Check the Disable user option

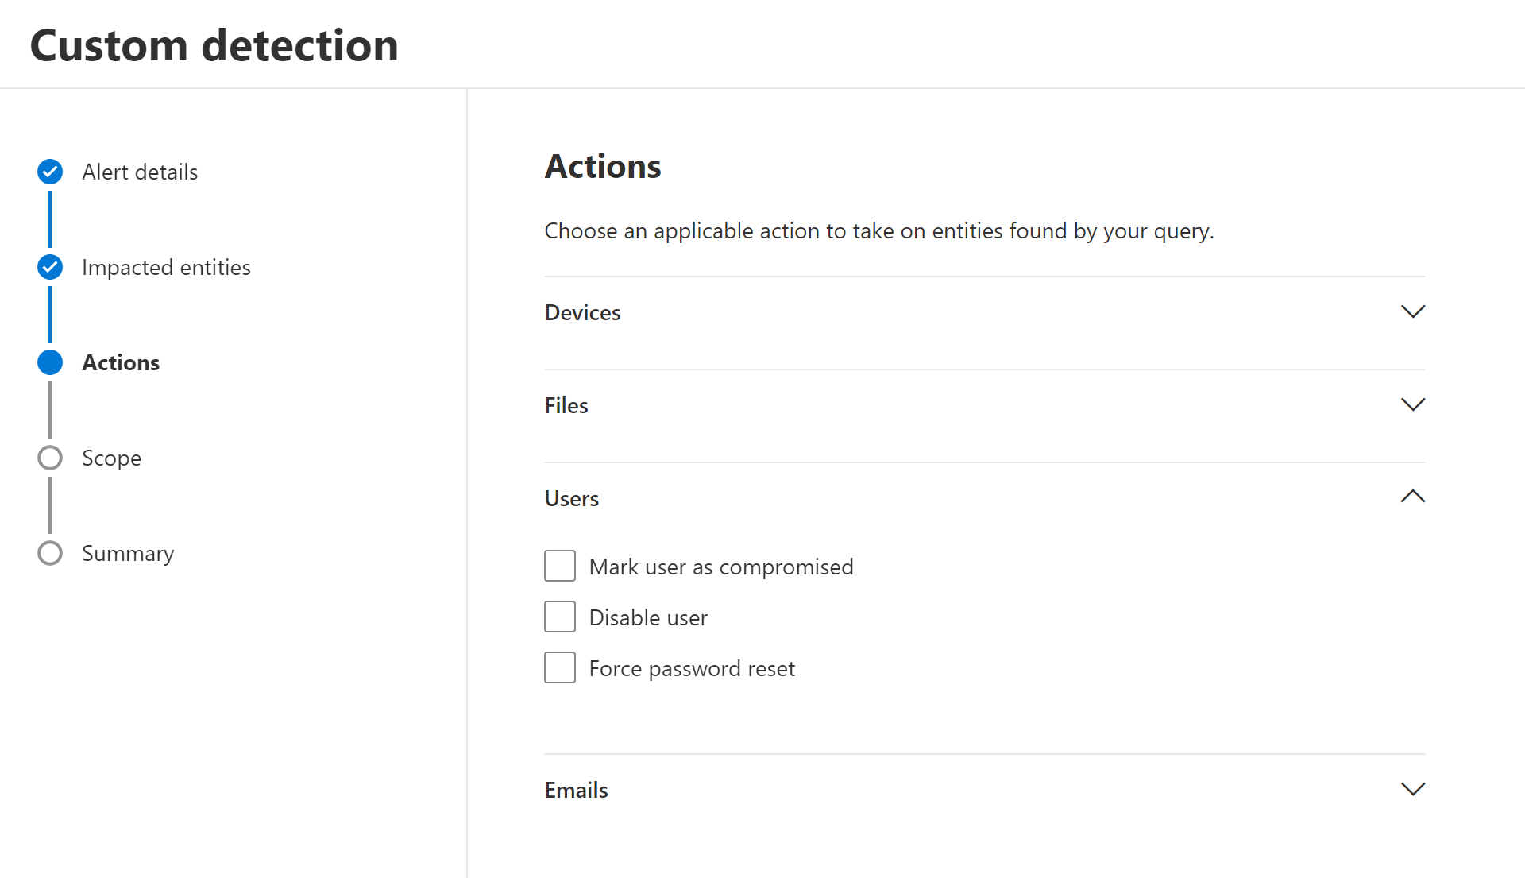click(560, 617)
